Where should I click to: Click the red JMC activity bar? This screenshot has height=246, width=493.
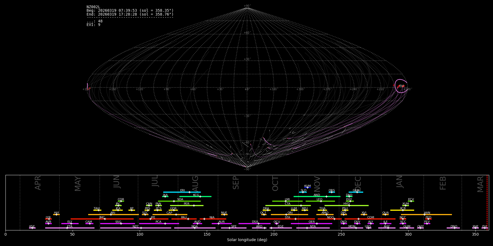[102, 219]
